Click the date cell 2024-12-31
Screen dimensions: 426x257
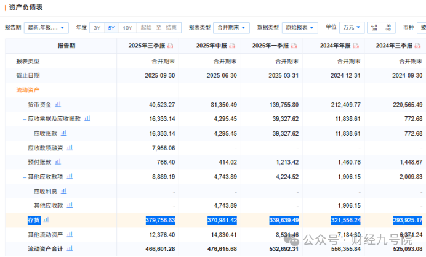pos(345,76)
